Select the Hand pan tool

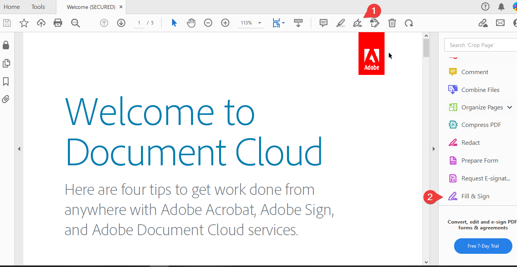[191, 23]
